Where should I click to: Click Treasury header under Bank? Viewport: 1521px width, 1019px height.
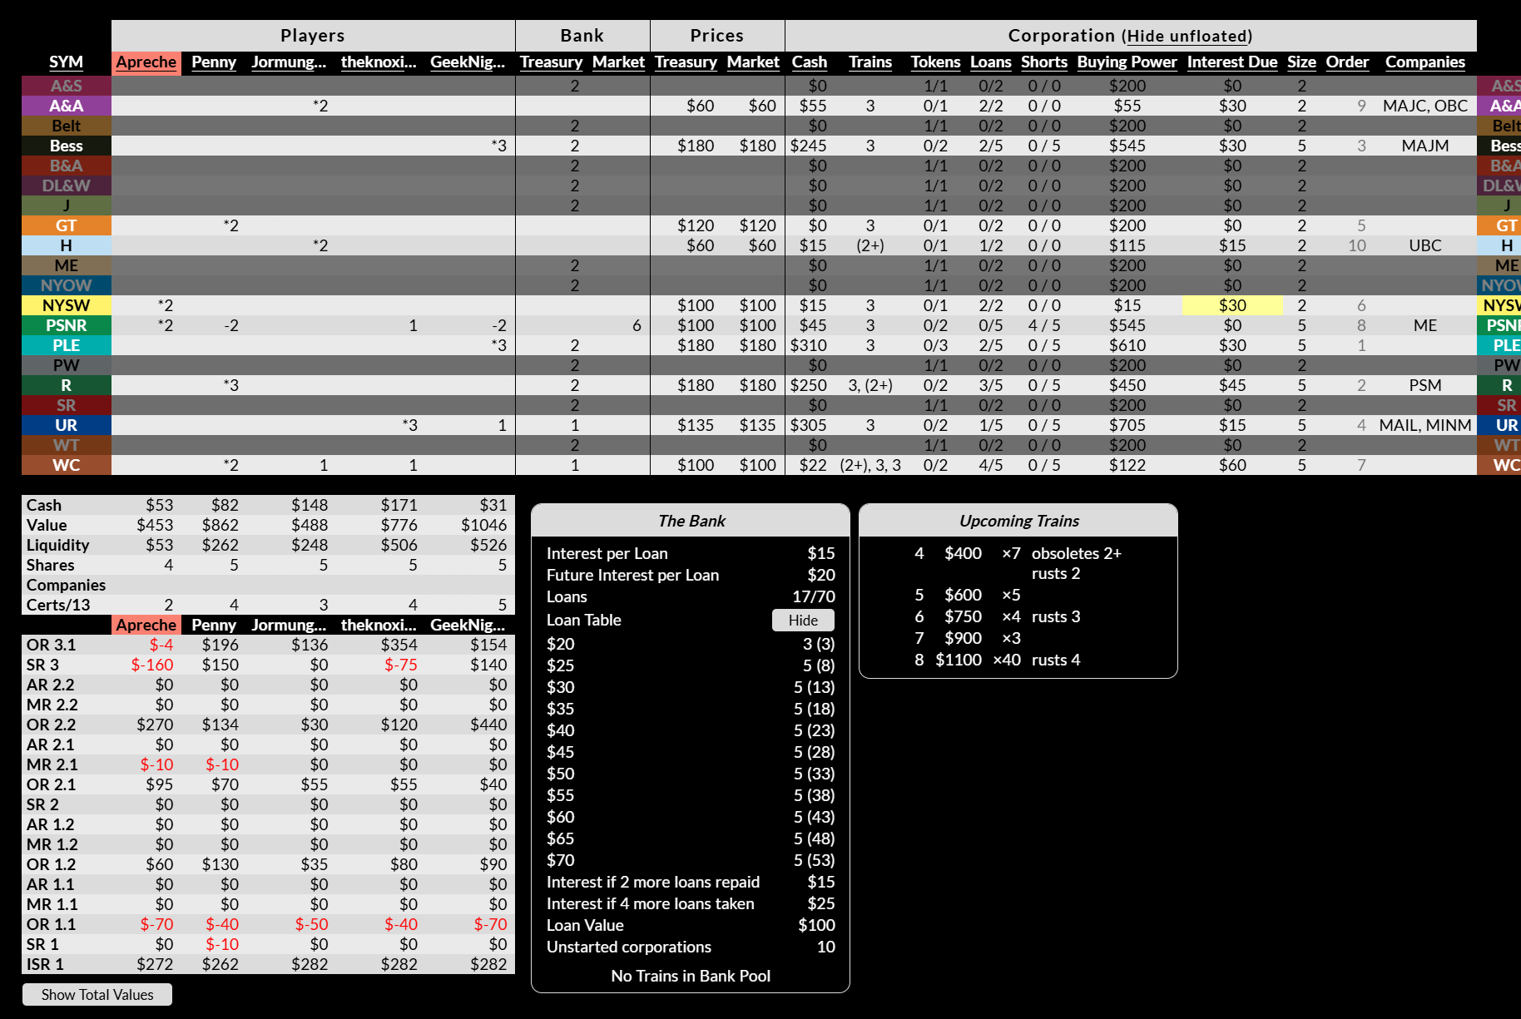click(551, 62)
